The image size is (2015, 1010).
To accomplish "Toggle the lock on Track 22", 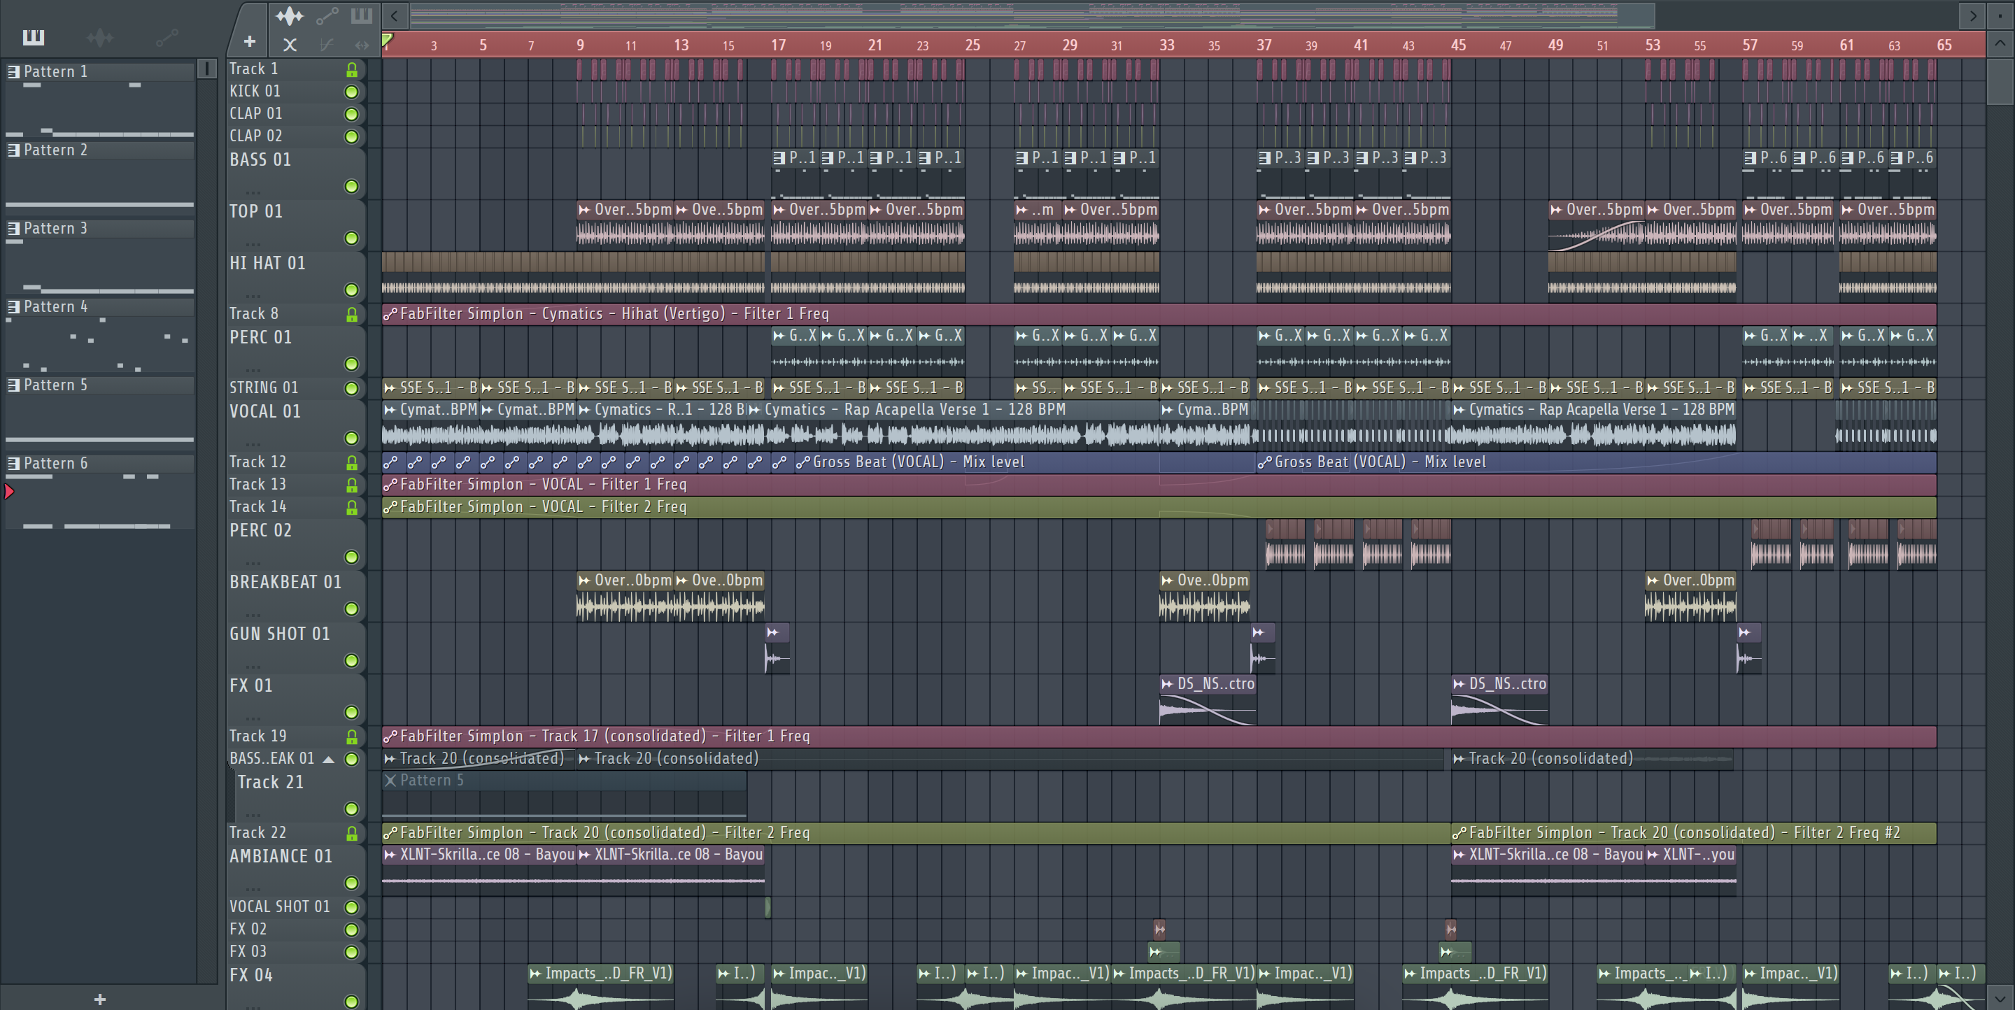I will (x=352, y=833).
